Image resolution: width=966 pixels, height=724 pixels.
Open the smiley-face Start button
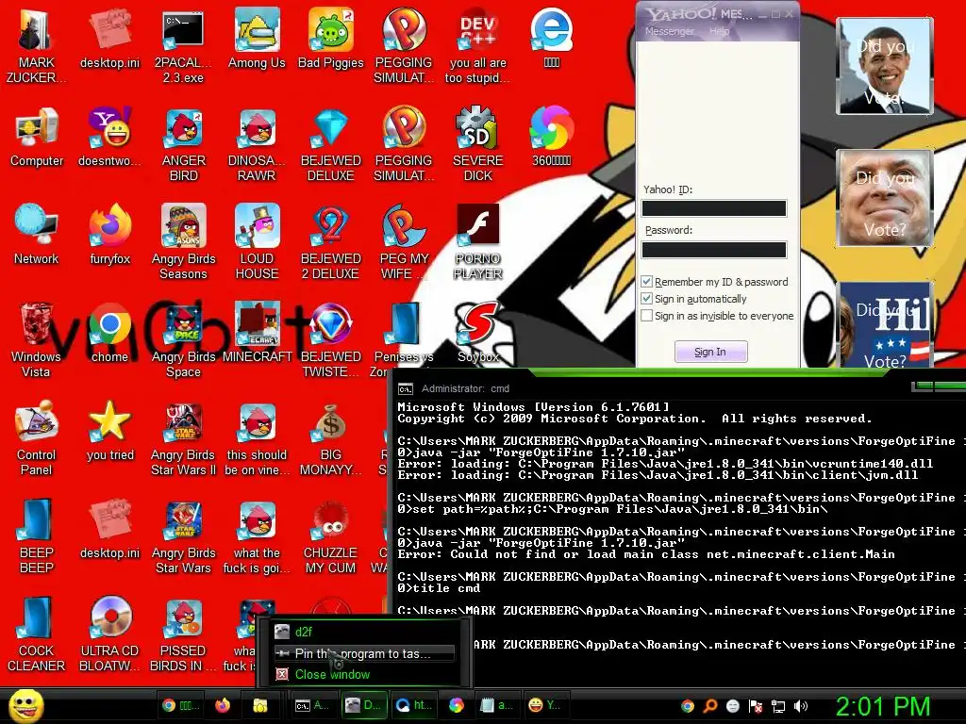[25, 705]
